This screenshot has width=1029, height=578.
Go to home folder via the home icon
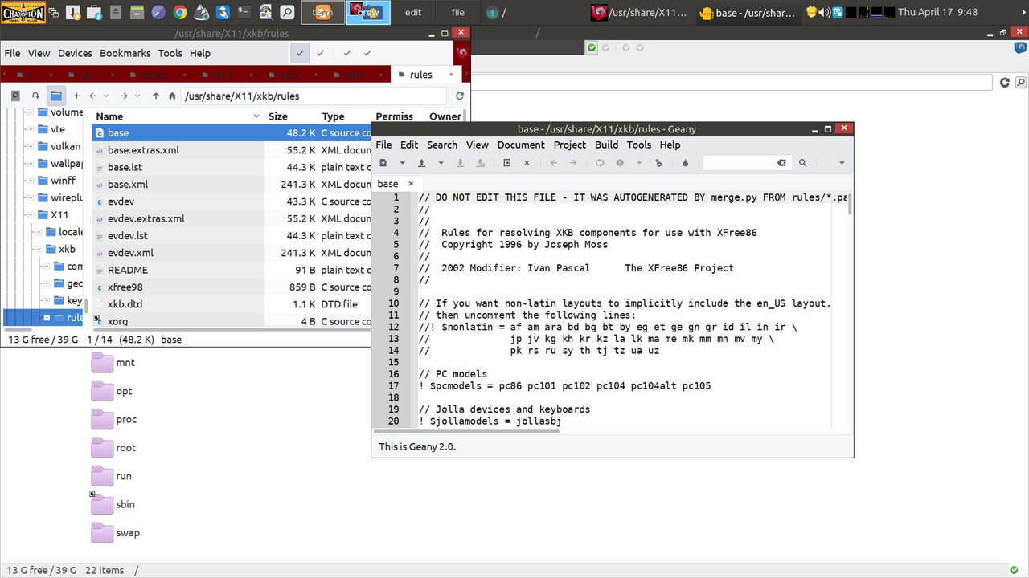[x=172, y=95]
